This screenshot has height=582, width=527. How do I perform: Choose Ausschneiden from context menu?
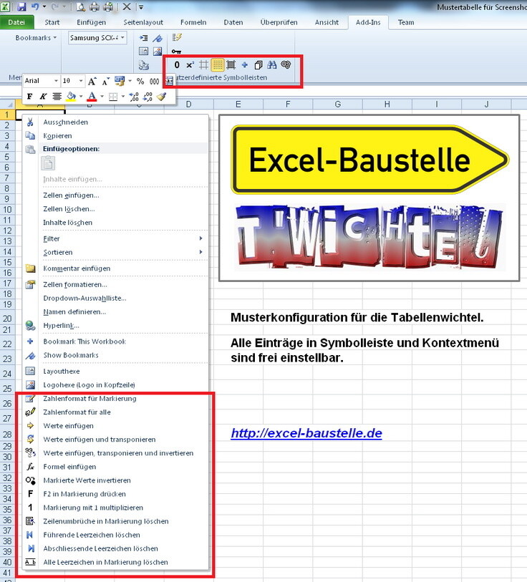coord(115,122)
